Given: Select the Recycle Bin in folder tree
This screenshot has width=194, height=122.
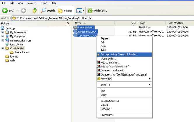Looking at the screenshot, I should (16, 44).
